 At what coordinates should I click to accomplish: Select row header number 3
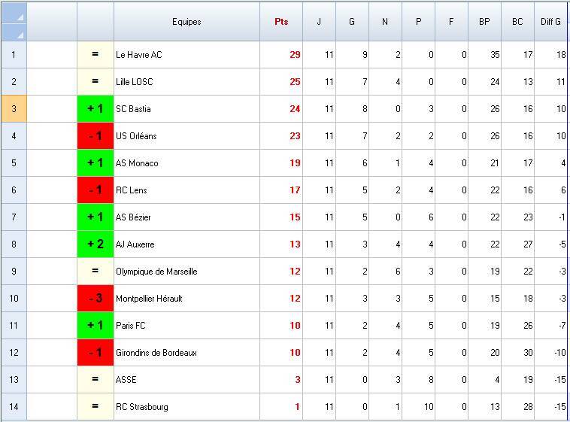[14, 109]
